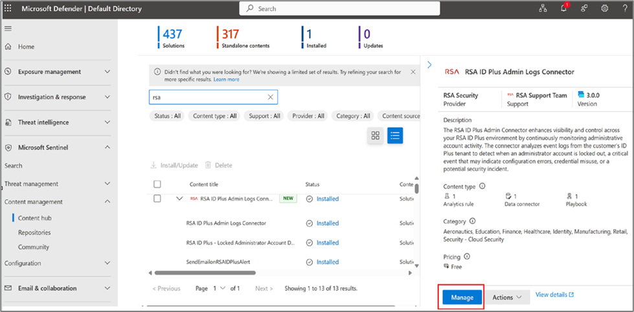Open the Actions dropdown

[x=506, y=297]
